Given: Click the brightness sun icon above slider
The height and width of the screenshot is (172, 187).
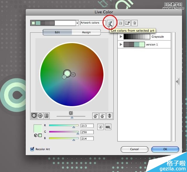Looking at the screenshot, I should (71, 113).
